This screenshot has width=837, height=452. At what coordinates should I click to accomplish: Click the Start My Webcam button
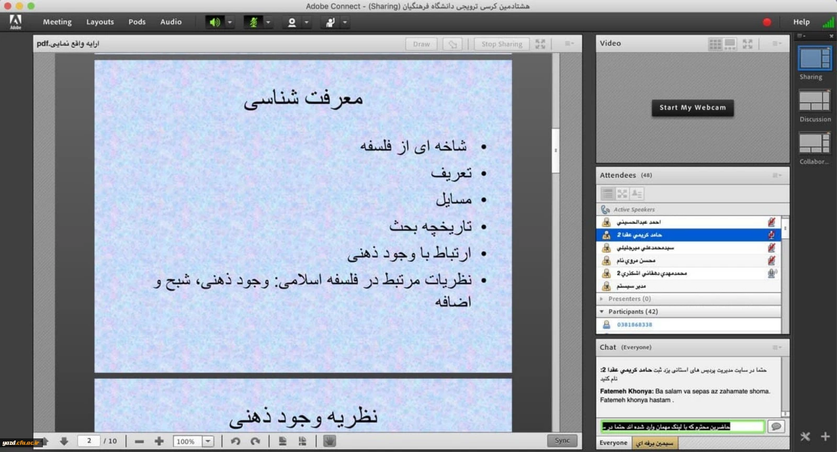pyautogui.click(x=692, y=108)
